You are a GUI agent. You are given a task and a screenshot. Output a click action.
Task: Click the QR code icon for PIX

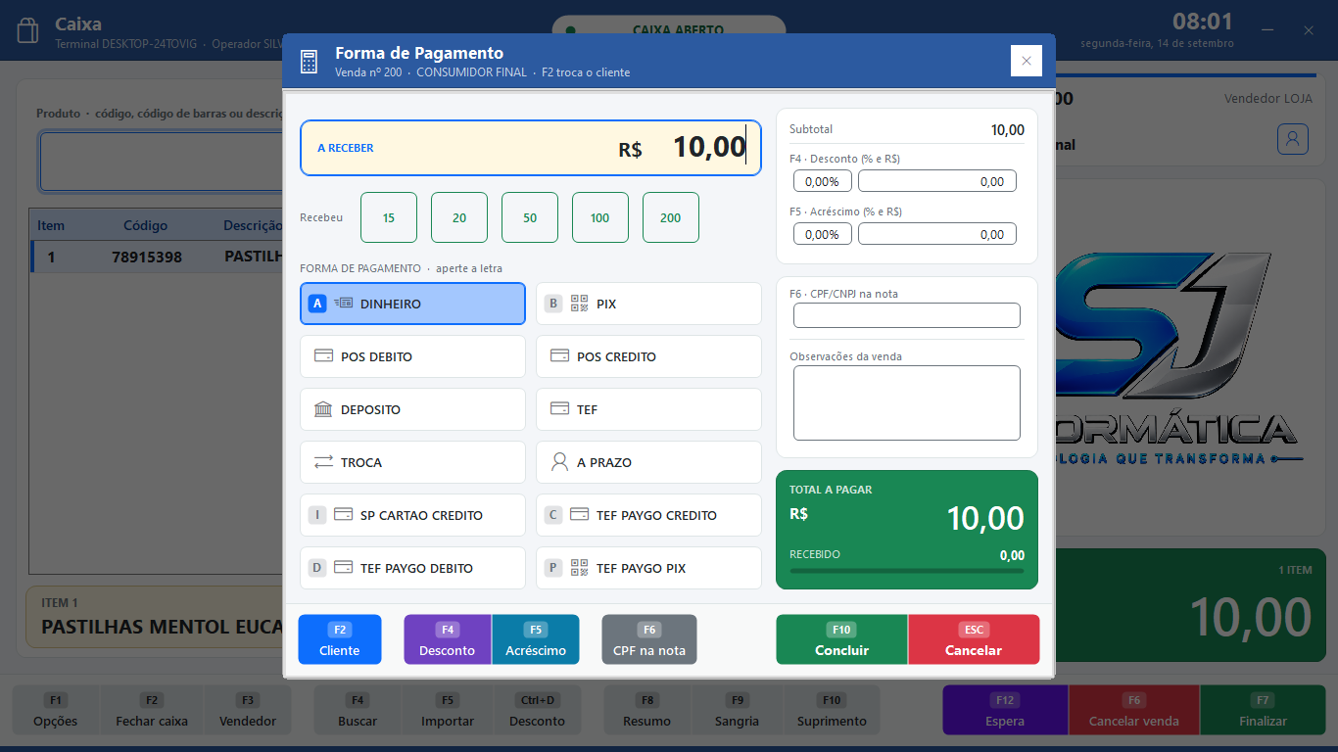(580, 304)
